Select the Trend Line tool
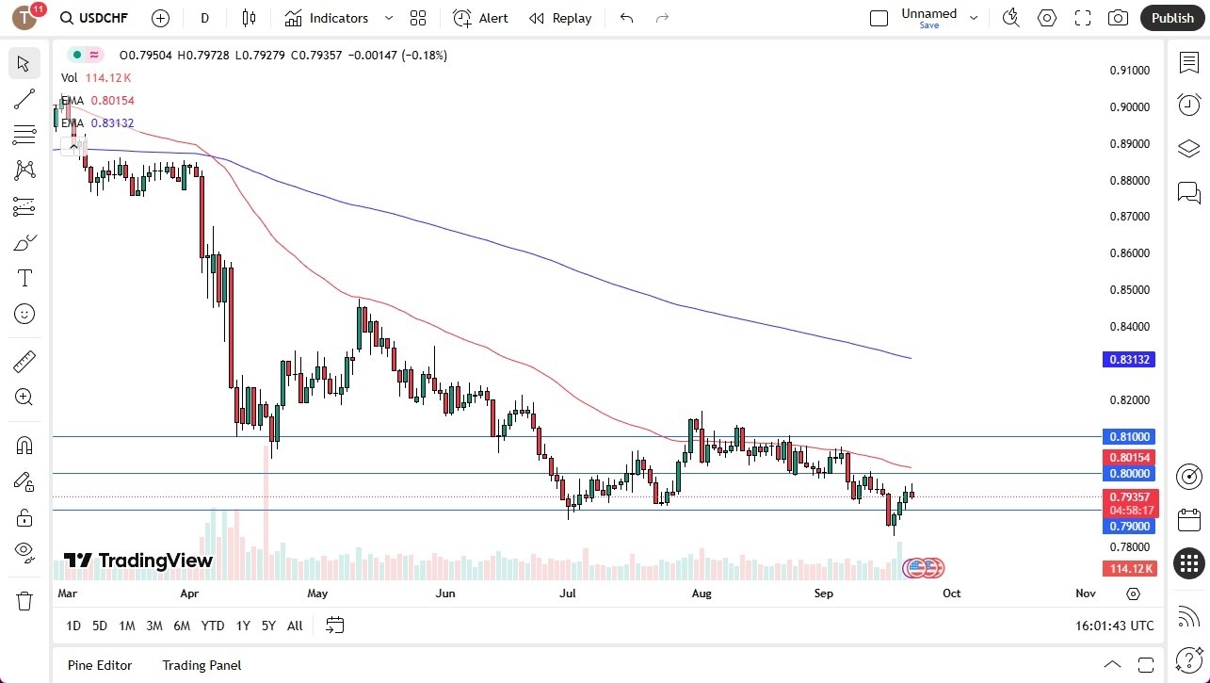The width and height of the screenshot is (1210, 683). point(24,99)
